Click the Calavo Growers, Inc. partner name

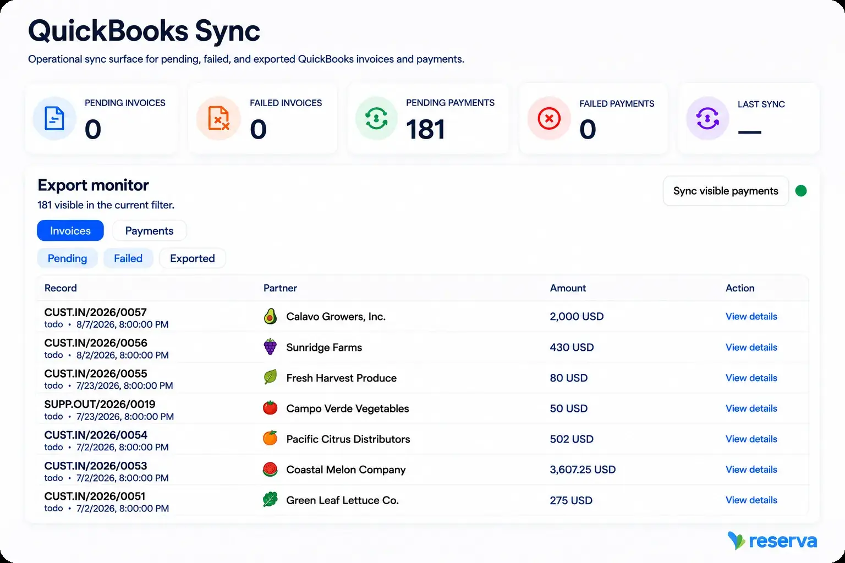pyautogui.click(x=336, y=316)
